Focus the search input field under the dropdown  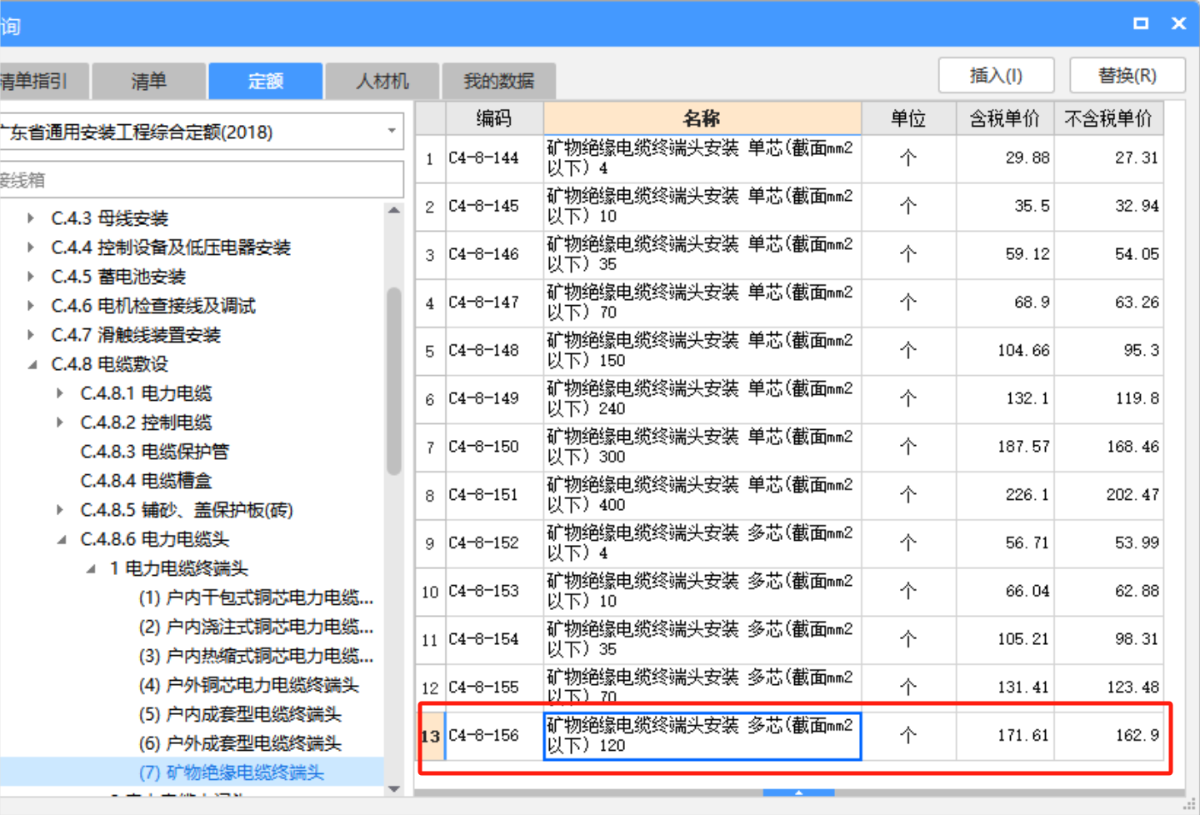(x=202, y=179)
